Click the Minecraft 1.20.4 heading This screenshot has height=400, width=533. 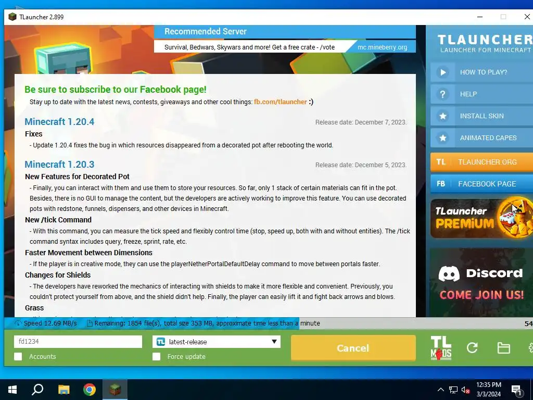click(59, 122)
